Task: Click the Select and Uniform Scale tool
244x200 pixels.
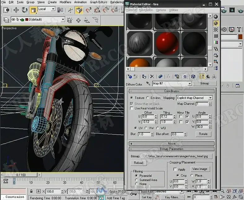Action: pyautogui.click(x=33, y=10)
